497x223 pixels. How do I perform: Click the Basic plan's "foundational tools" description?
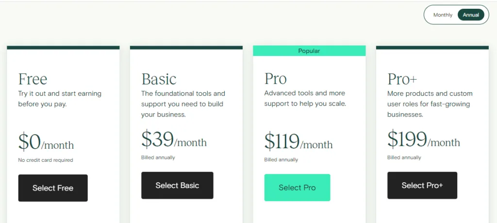(x=183, y=104)
